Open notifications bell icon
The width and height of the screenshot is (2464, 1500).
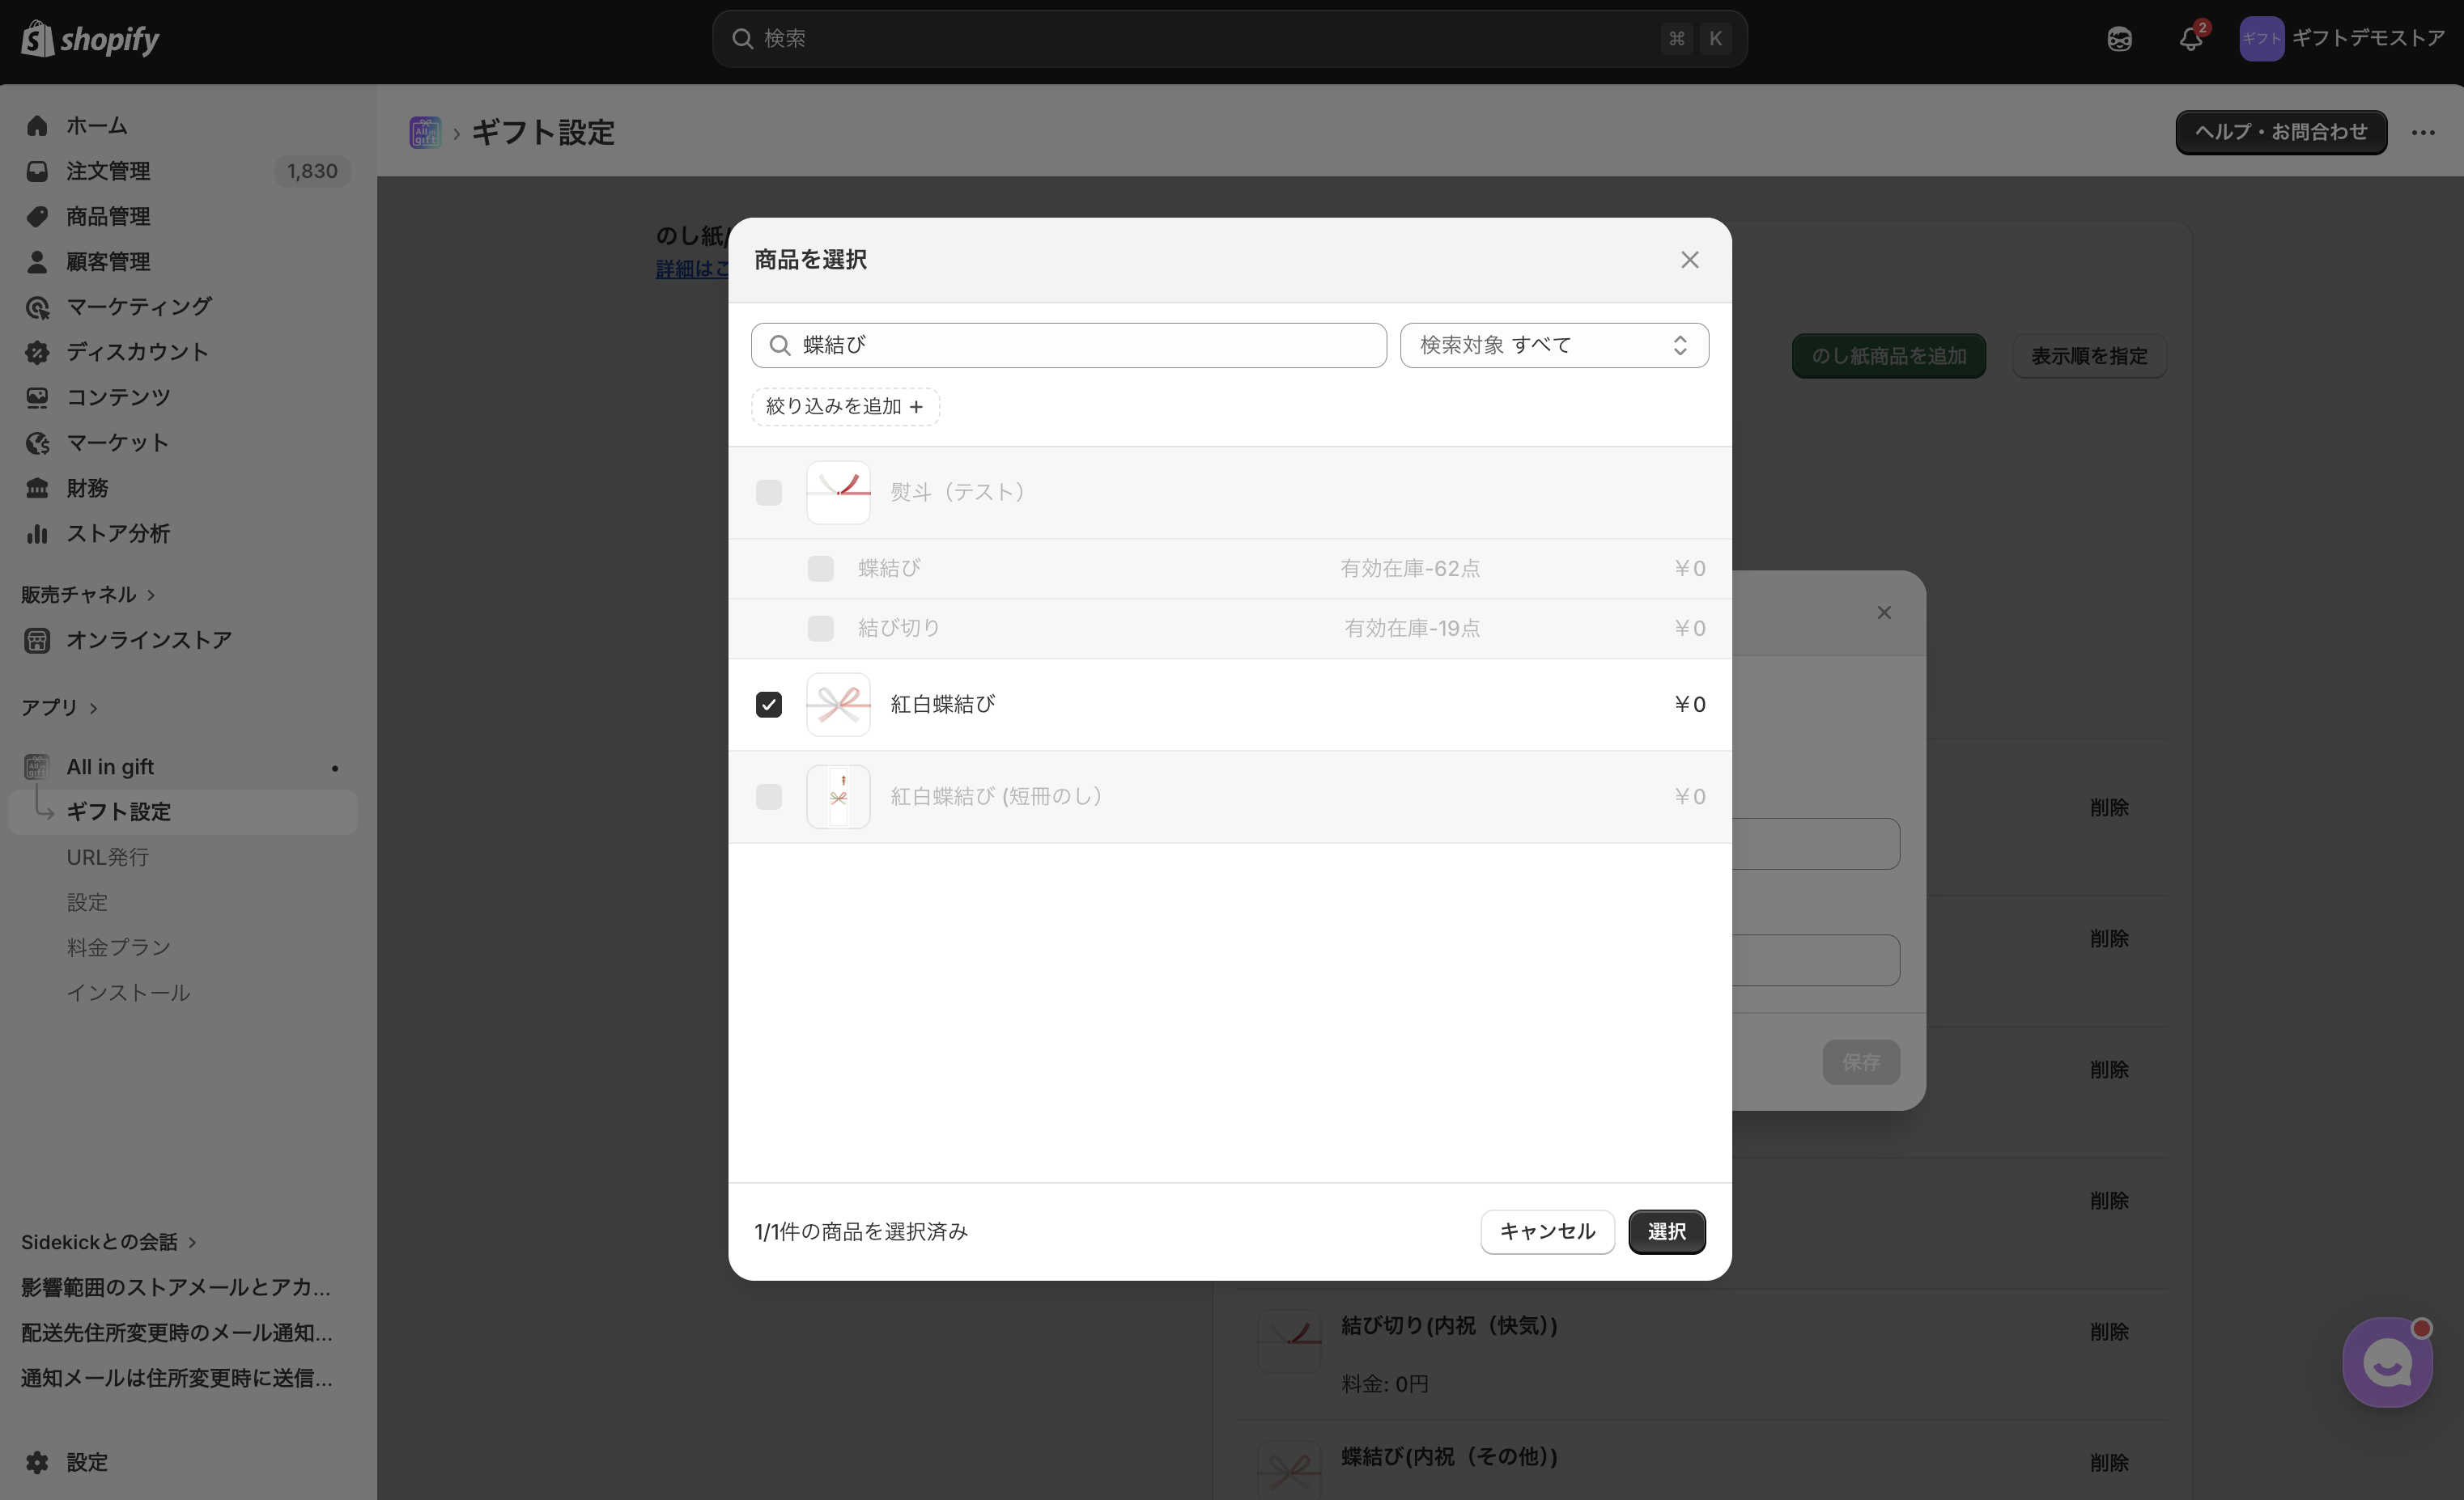tap(2190, 39)
